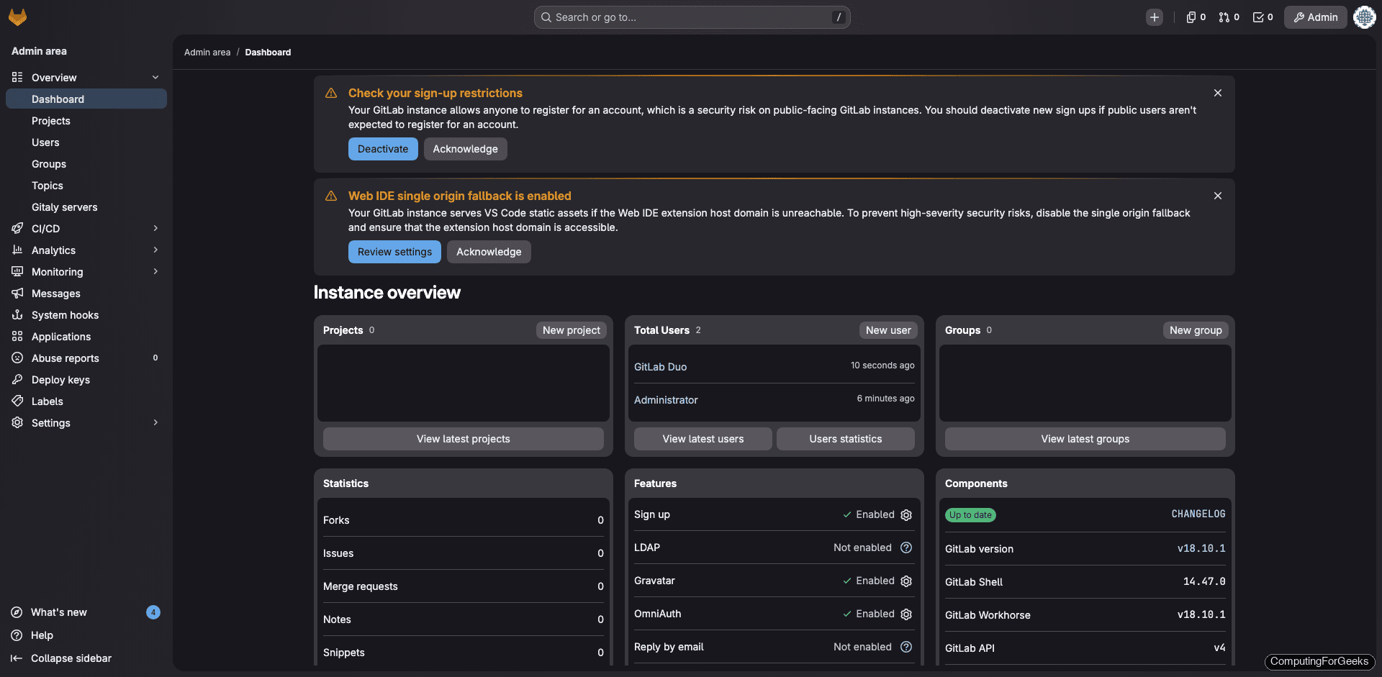Image resolution: width=1382 pixels, height=677 pixels.
Task: Expand the Settings sidebar section
Action: click(155, 423)
